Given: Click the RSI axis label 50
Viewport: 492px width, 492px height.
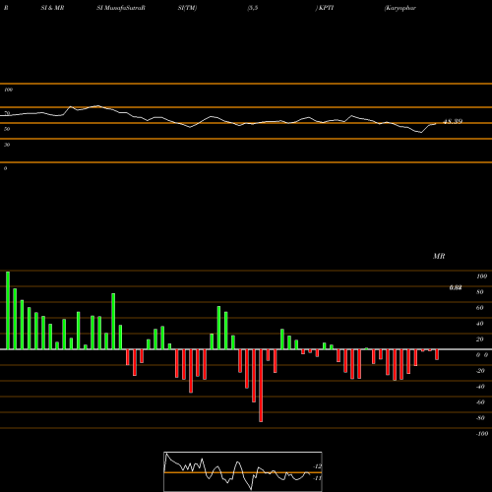Looking at the screenshot, I should 7,129.
